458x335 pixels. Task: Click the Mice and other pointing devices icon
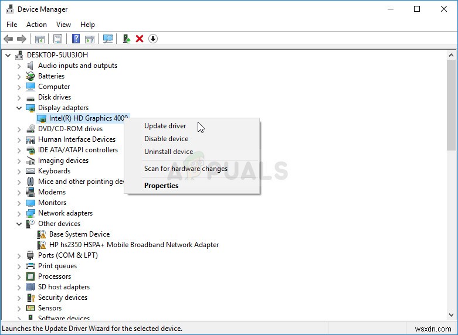point(30,182)
